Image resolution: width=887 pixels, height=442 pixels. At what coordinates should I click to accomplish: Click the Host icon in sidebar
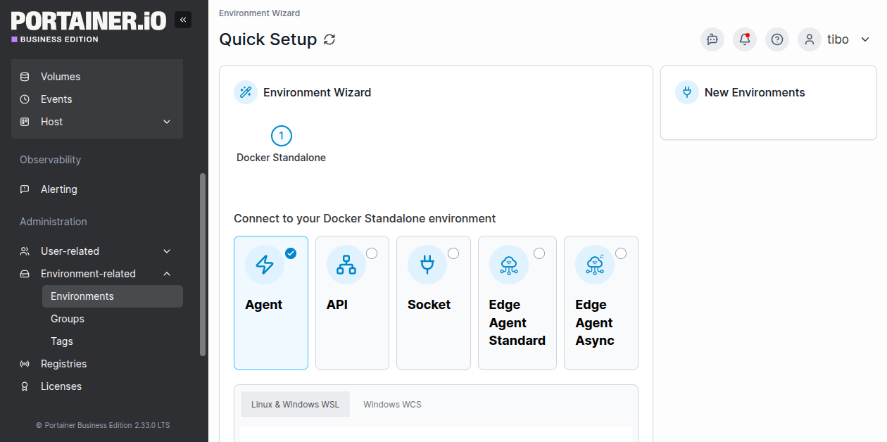pos(25,122)
